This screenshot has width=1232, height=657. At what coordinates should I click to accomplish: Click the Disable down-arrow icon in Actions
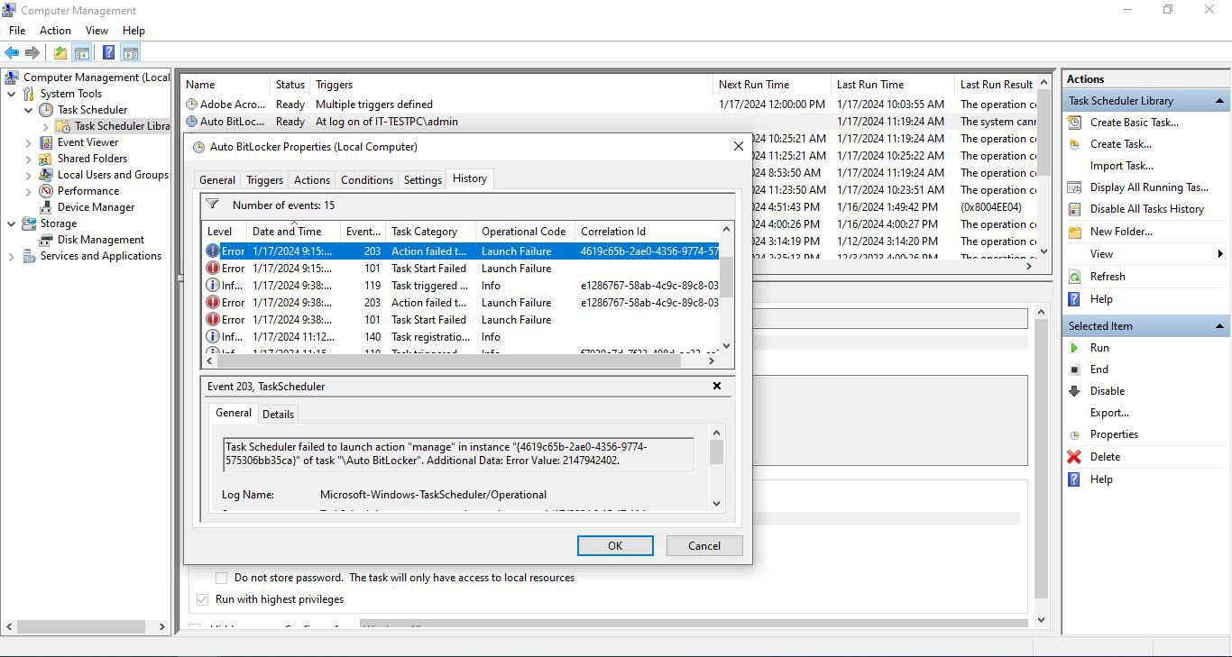pyautogui.click(x=1074, y=391)
